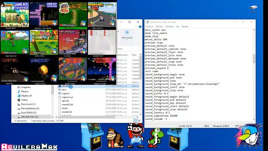This screenshot has height=151, width=268.
Task: Select Objetos 3D in the navigation pane
Action: [26, 96]
